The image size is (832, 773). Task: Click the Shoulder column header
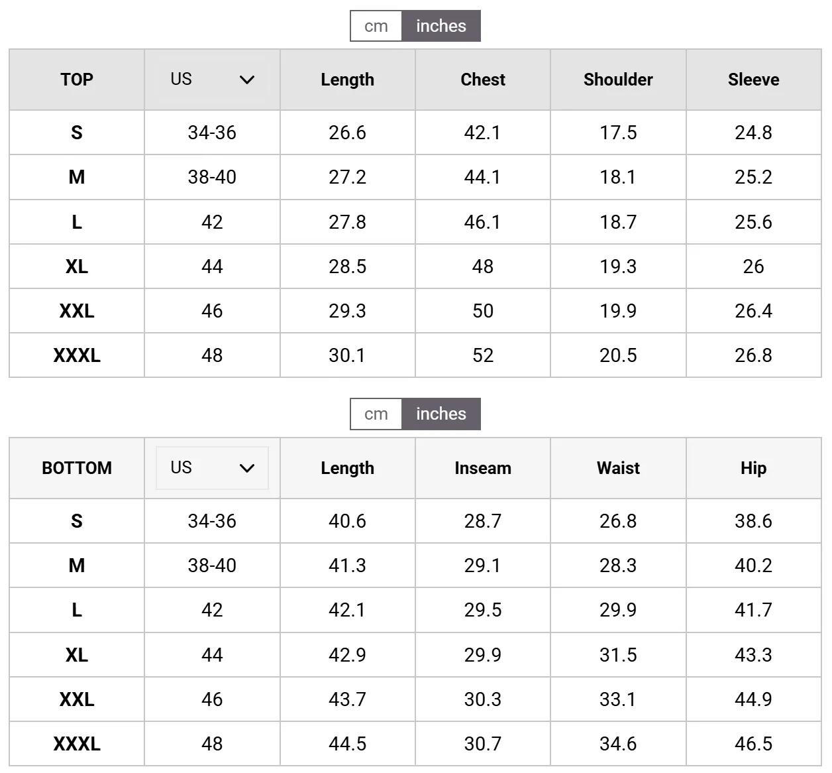[618, 80]
